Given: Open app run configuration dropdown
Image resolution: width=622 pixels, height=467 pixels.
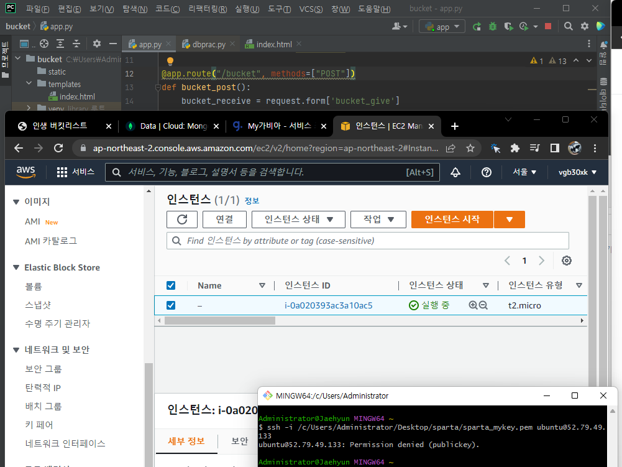Looking at the screenshot, I should 442,27.
